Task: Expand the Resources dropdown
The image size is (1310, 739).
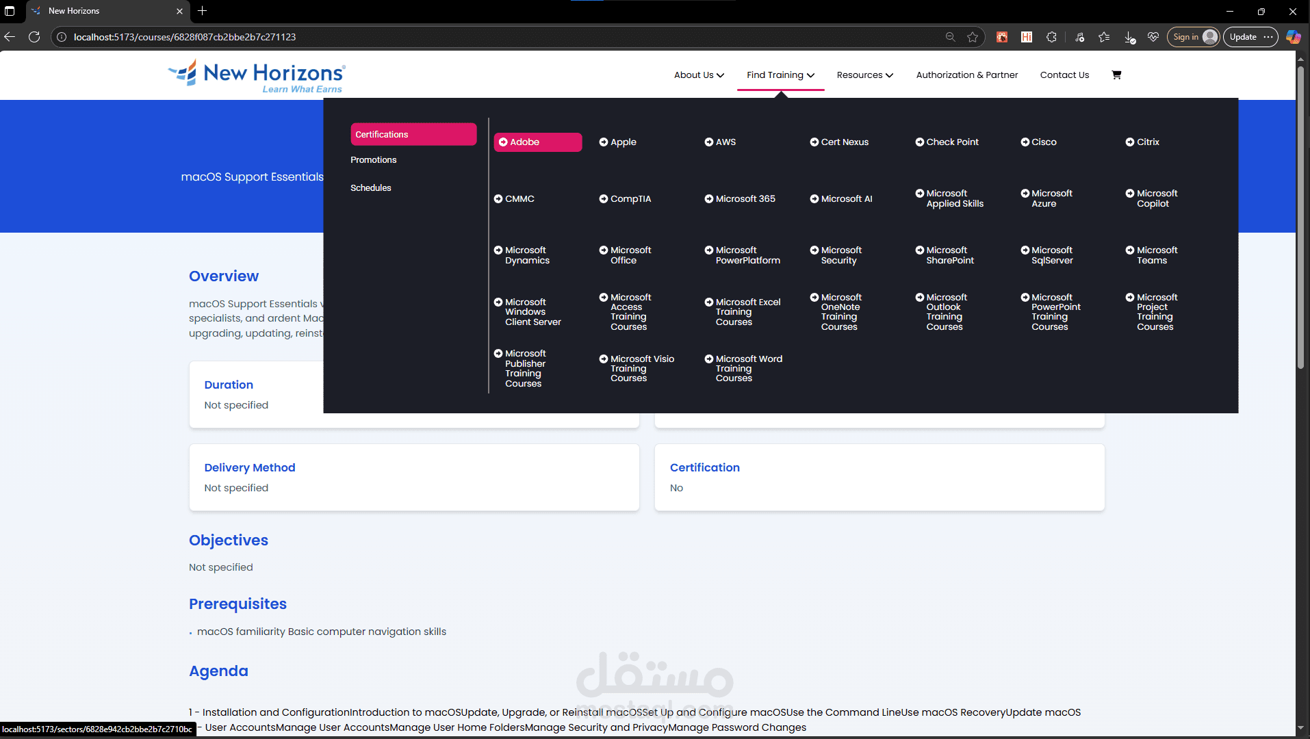Action: [865, 75]
